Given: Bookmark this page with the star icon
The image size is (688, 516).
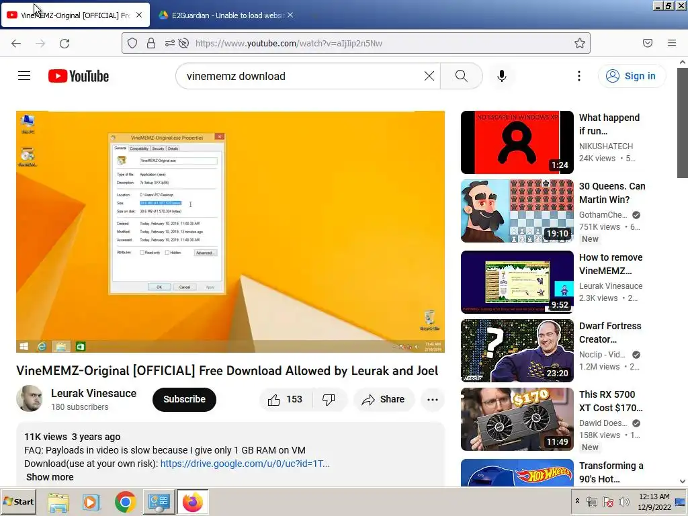Looking at the screenshot, I should click(580, 43).
